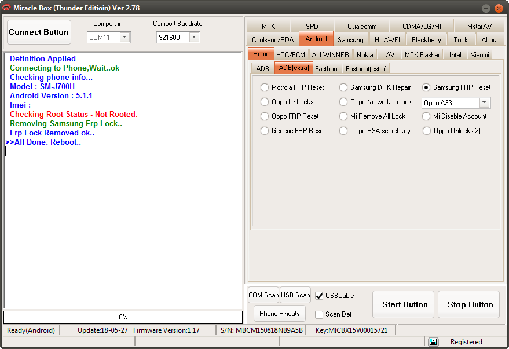Switch to the Coolsand/RDA tab
Screen dimensions: 509x349
[273, 39]
